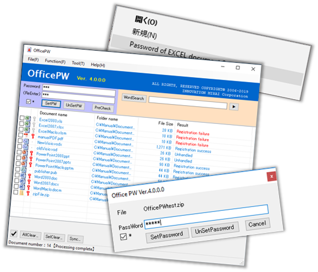Toggle the asterisk checkbox in Office PW dialog
318x272 pixels.
point(124,237)
